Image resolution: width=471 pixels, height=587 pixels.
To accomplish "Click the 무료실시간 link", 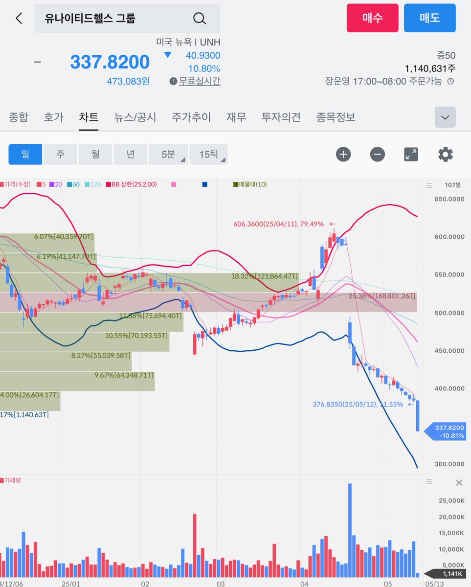I will click(x=200, y=81).
